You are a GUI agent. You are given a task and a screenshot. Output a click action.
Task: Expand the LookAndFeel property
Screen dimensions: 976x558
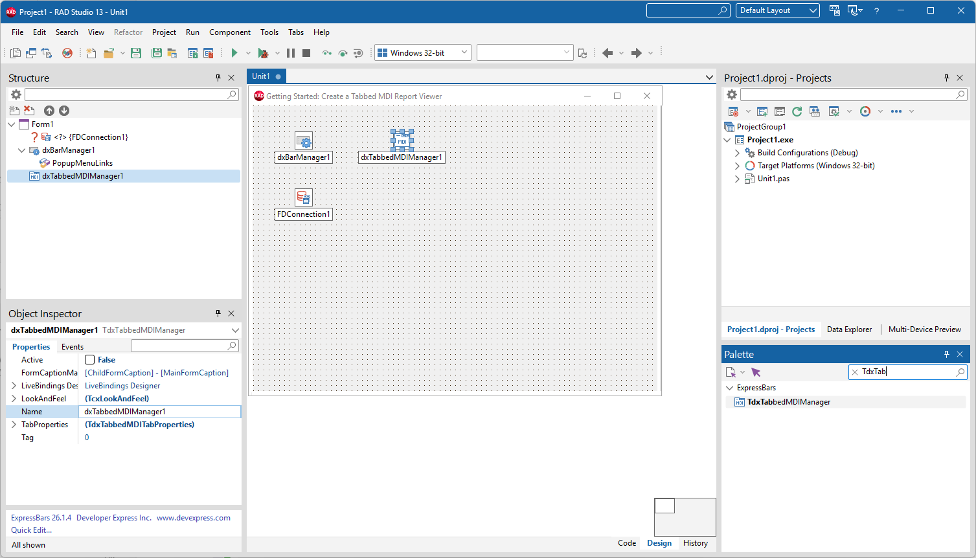[14, 399]
